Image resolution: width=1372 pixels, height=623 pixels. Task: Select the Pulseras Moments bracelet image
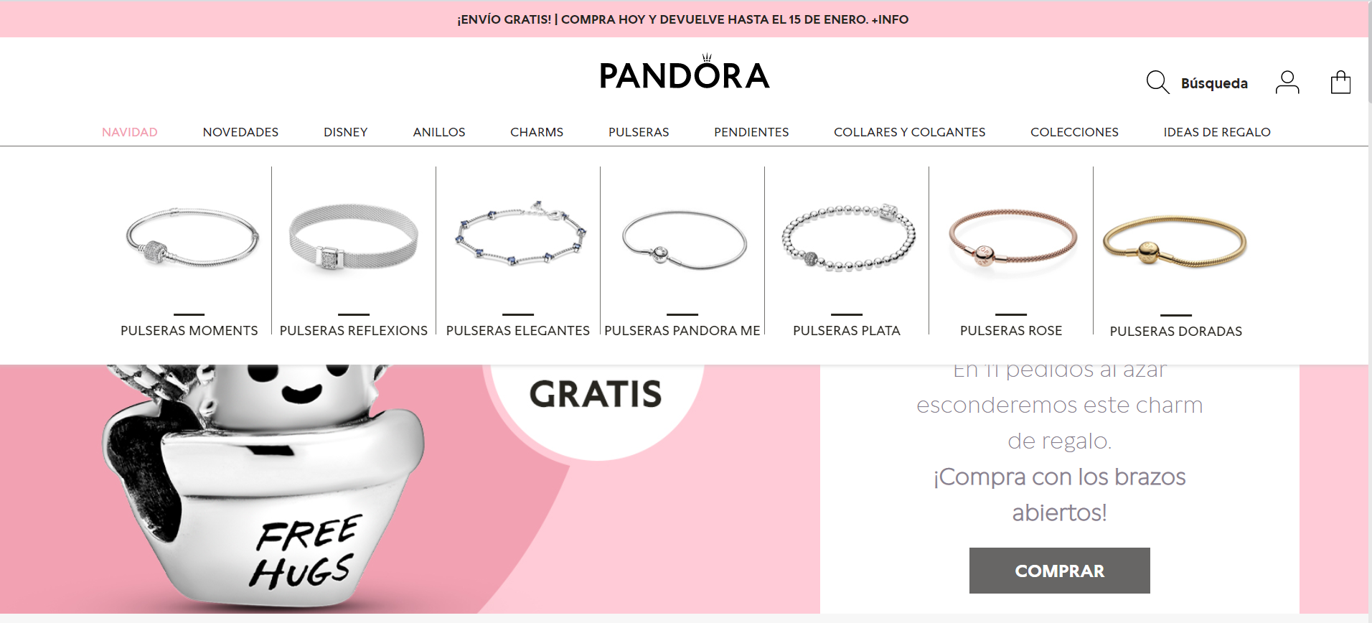tap(192, 237)
